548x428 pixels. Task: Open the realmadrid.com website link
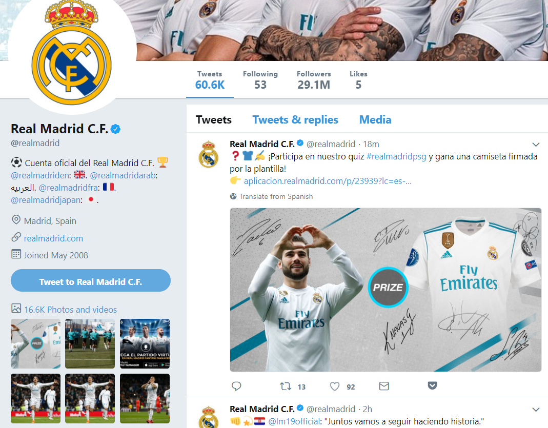click(53, 238)
